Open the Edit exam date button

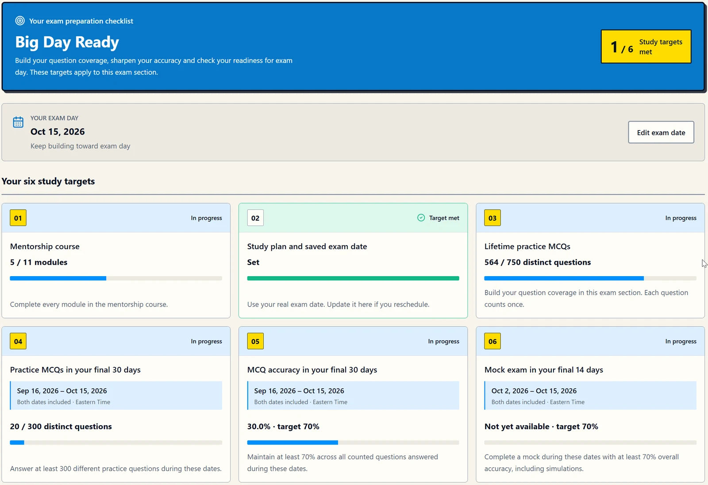click(x=661, y=132)
